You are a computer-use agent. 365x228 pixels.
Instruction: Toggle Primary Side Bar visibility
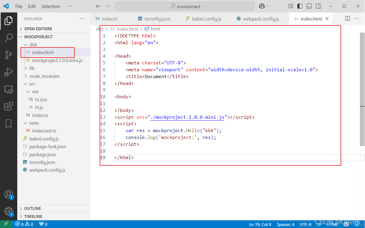tap(300, 6)
